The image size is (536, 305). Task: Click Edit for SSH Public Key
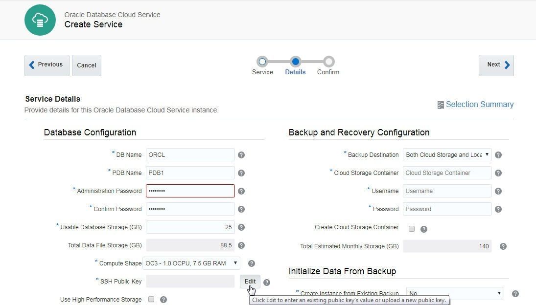(x=250, y=282)
